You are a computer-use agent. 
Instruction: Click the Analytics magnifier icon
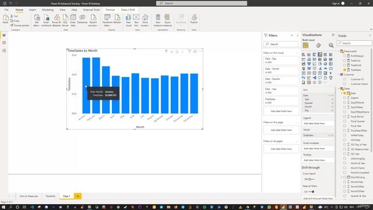coord(331,45)
